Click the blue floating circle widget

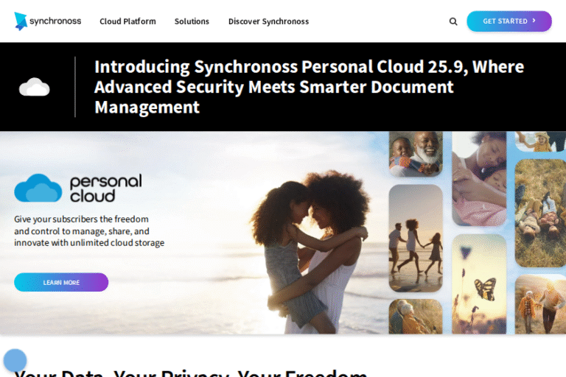click(15, 360)
